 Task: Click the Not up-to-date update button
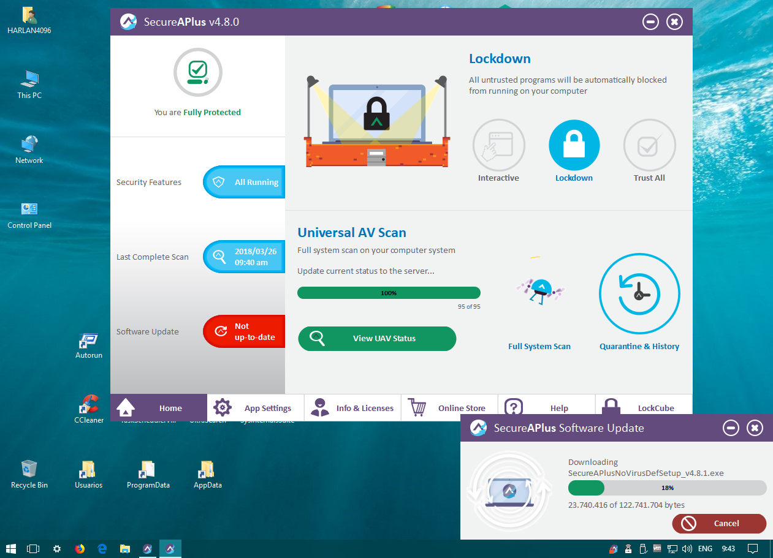pyautogui.click(x=244, y=331)
